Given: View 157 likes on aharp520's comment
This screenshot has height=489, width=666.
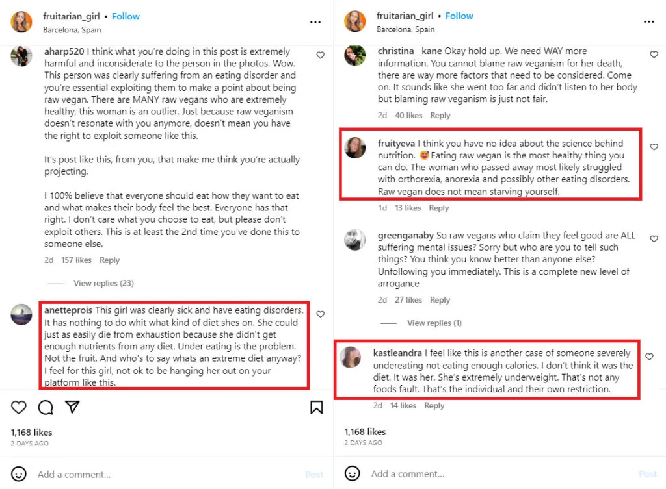Looking at the screenshot, I should click(x=76, y=260).
